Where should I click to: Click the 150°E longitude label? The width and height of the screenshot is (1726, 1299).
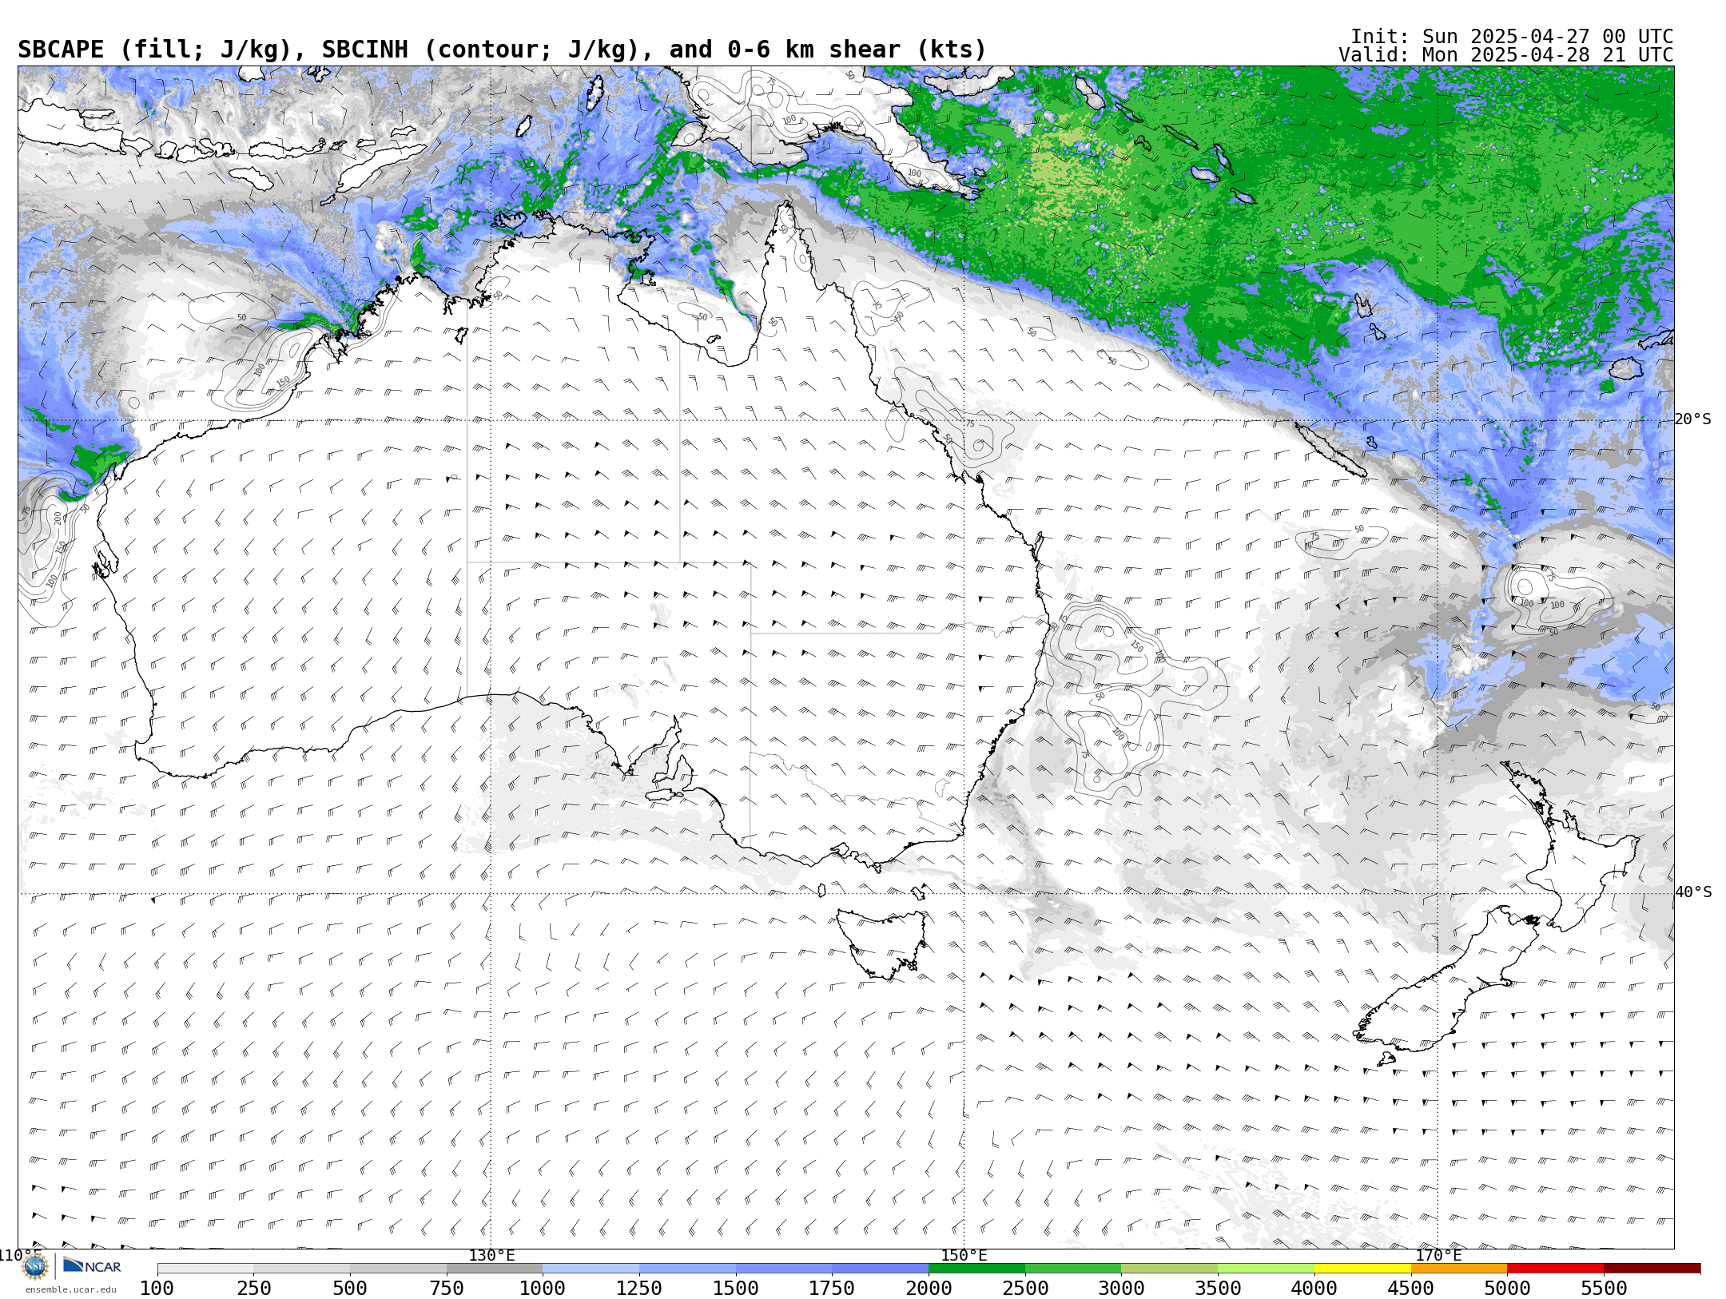[964, 1255]
